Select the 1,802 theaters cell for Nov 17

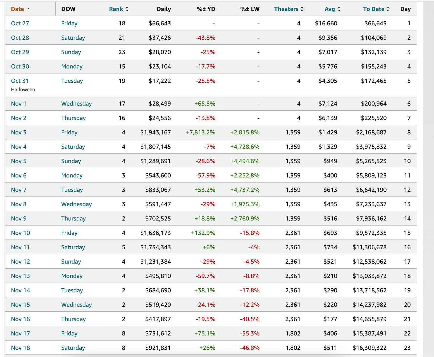293,333
